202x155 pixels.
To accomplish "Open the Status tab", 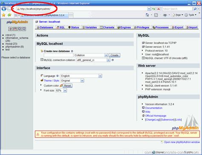I will pos(73,27).
